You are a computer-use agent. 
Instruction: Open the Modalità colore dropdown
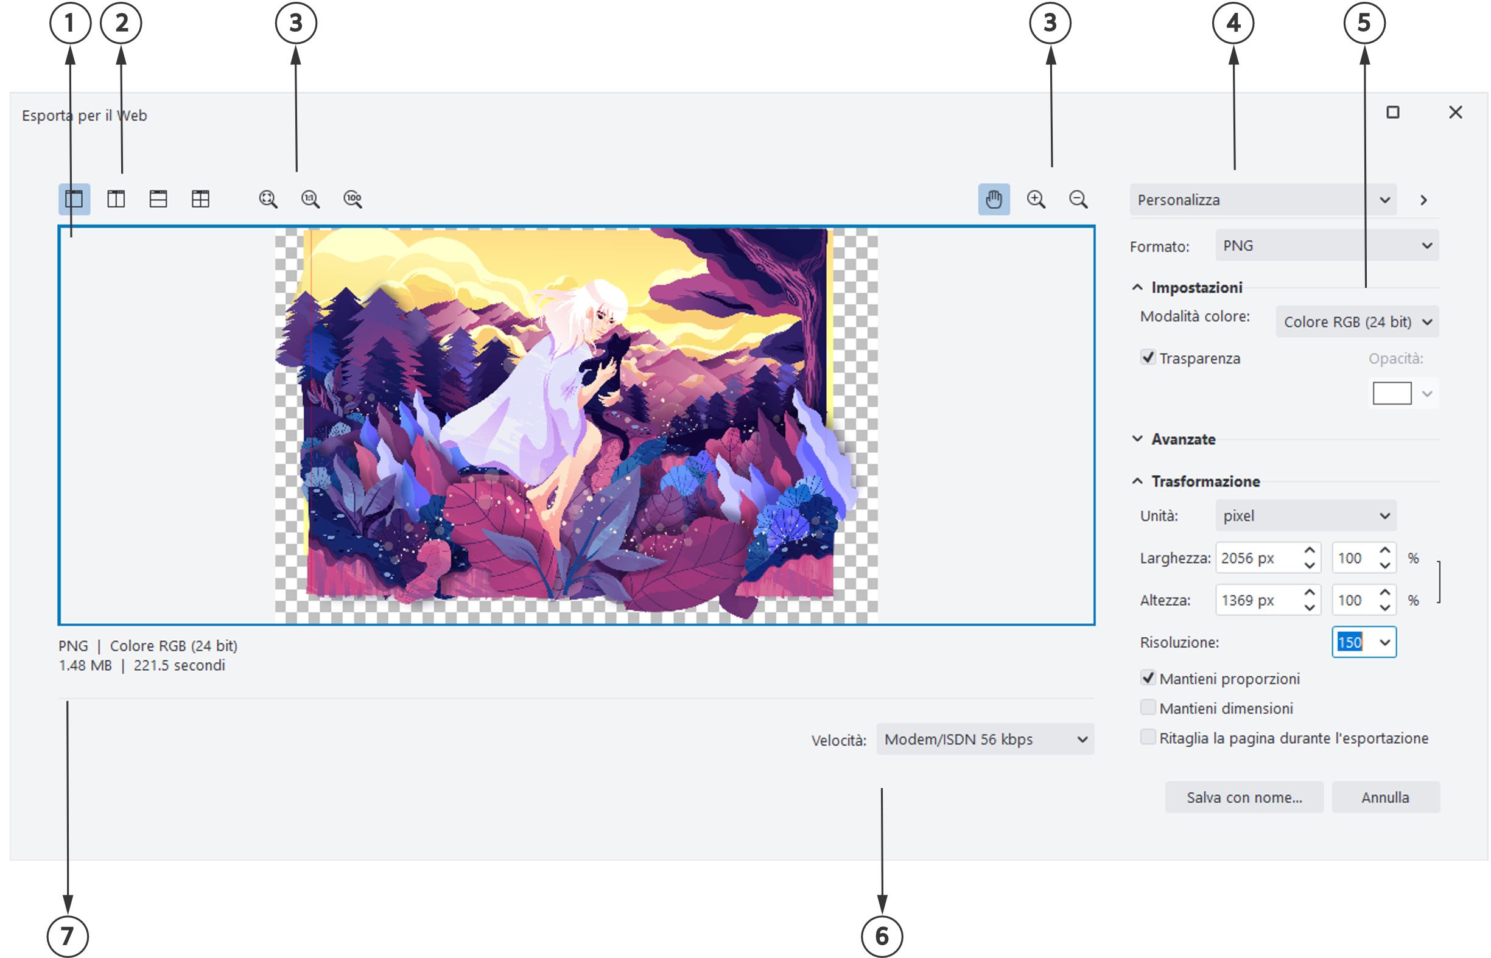[x=1357, y=321]
